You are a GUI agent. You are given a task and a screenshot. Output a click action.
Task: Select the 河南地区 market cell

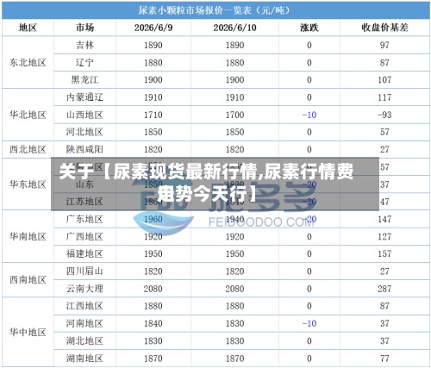pos(84,323)
